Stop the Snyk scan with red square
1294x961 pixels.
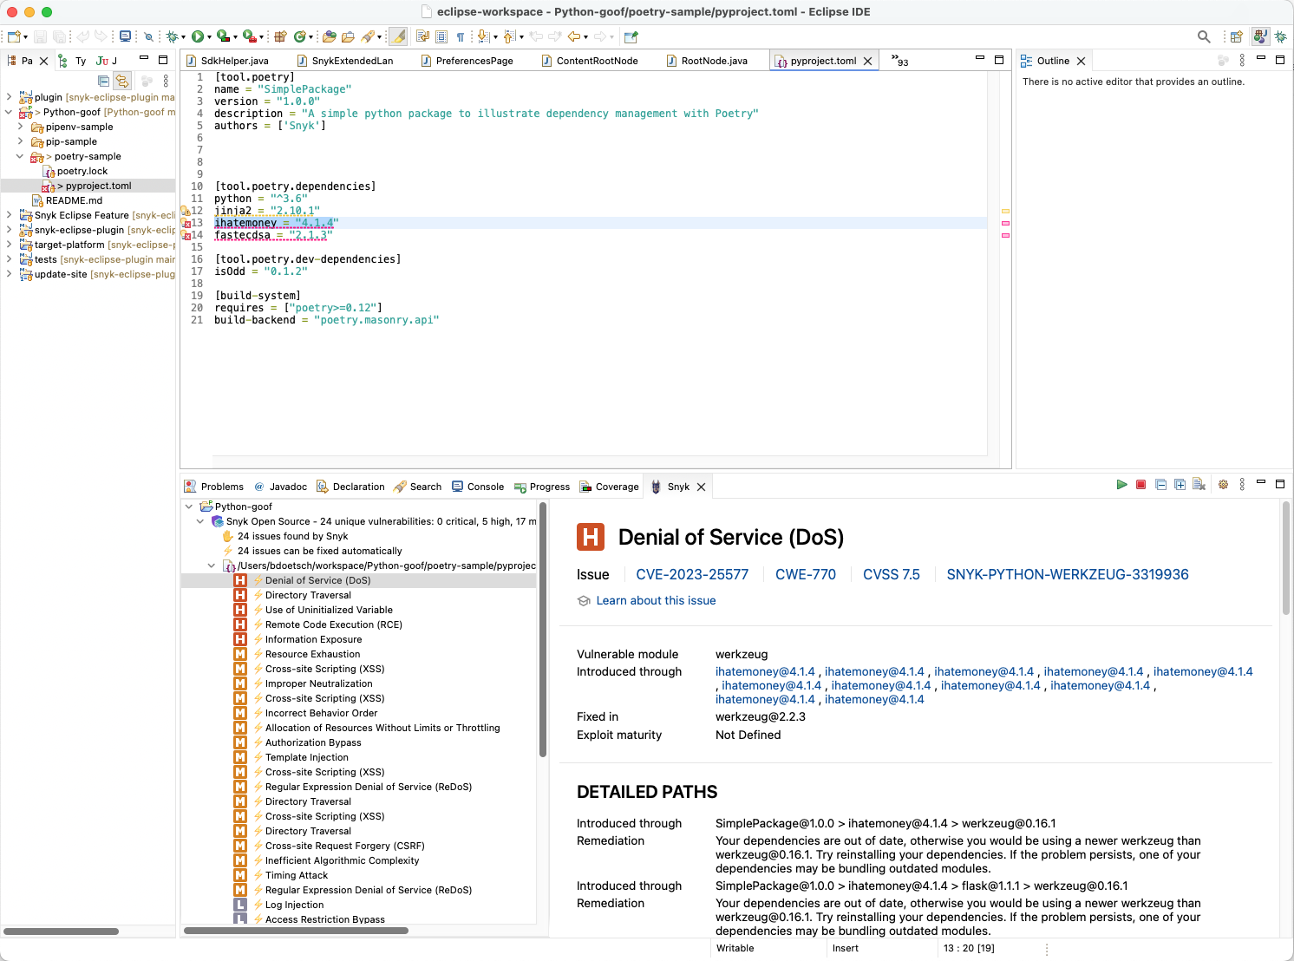tap(1141, 485)
